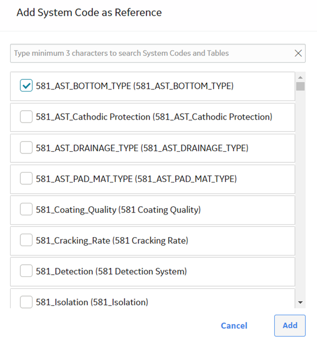Enable the 581_AST_DRAINAGE_TYPE checkbox

[26, 147]
